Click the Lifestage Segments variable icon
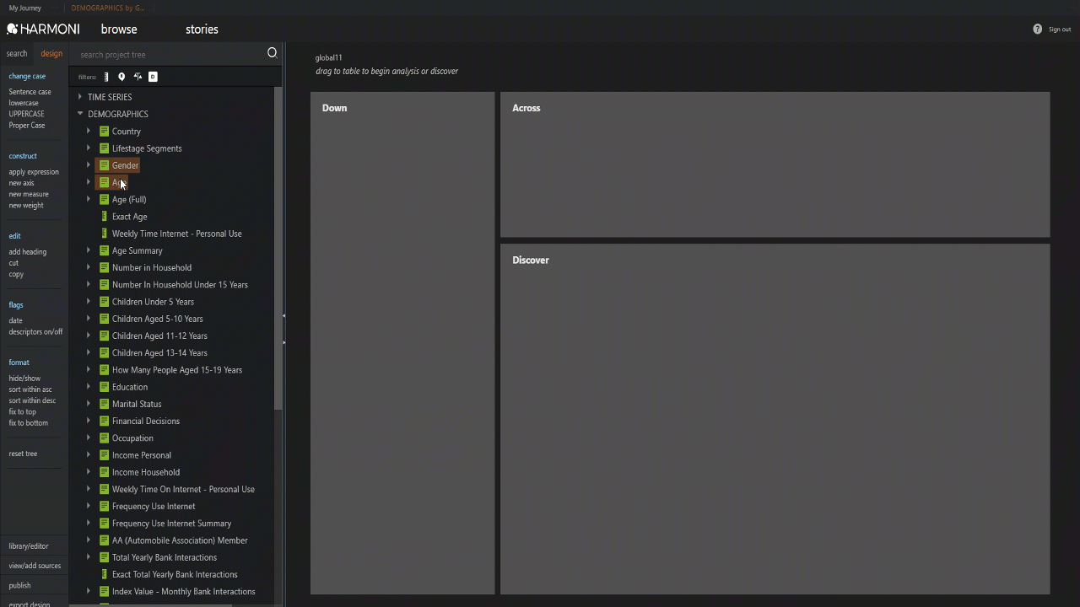The image size is (1080, 607). [x=104, y=148]
